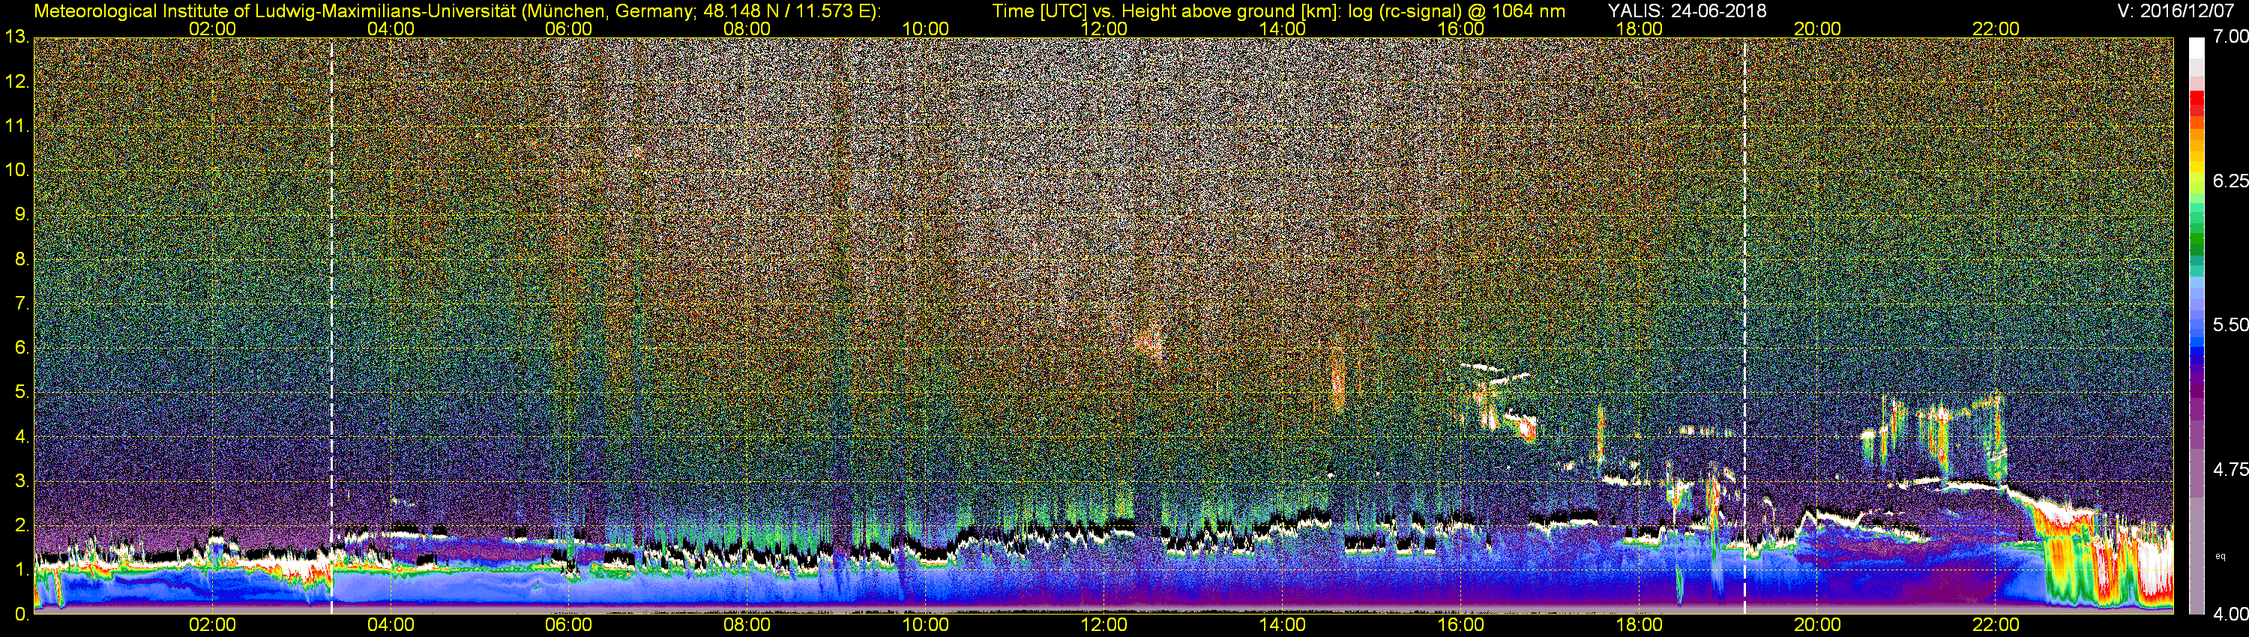Image resolution: width=2249 pixels, height=637 pixels.
Task: Click the small 'eq' label beside colorbar
Action: click(2221, 556)
